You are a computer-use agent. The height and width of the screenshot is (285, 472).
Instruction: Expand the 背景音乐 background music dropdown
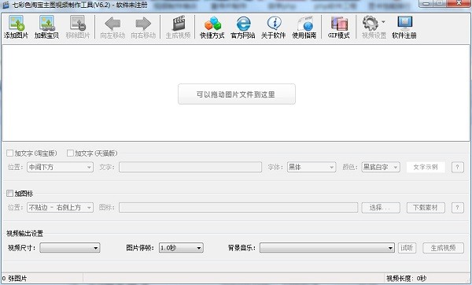pos(327,248)
